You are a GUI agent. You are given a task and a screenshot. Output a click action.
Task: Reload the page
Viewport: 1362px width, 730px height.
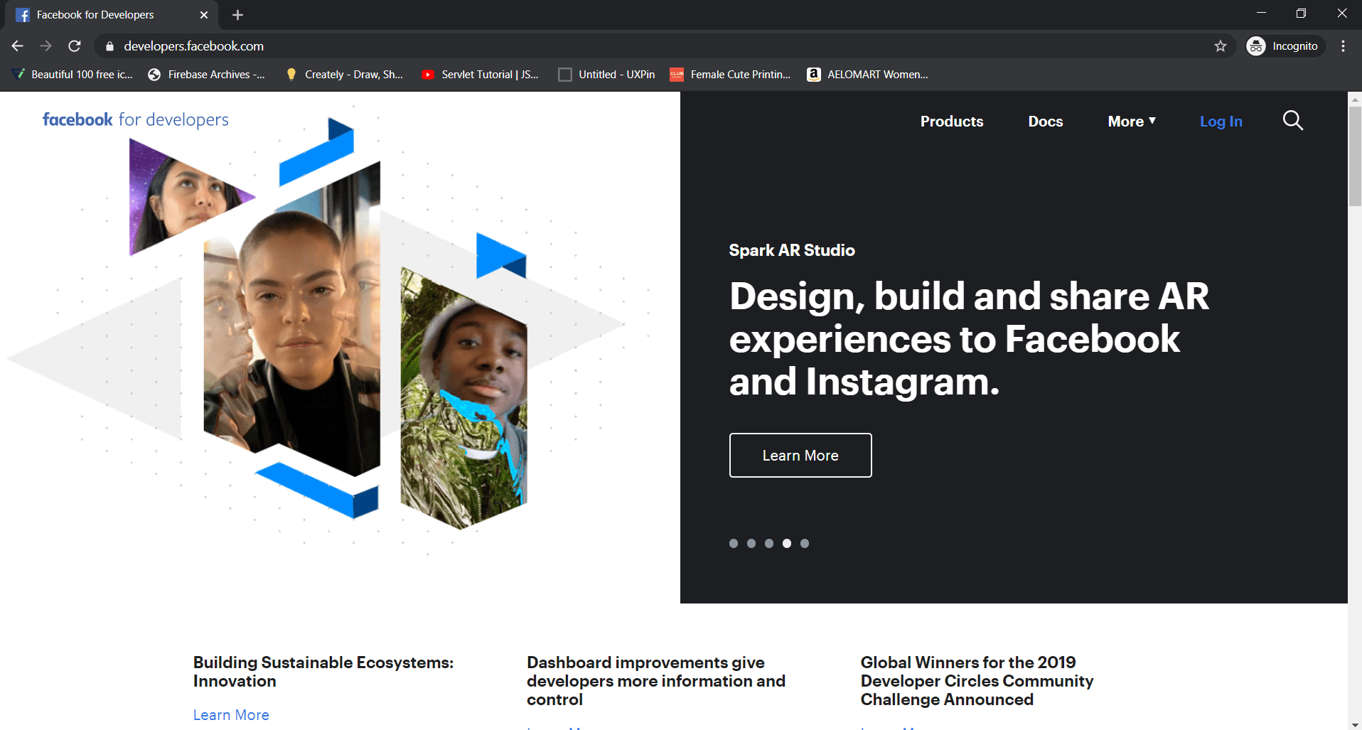pos(75,46)
